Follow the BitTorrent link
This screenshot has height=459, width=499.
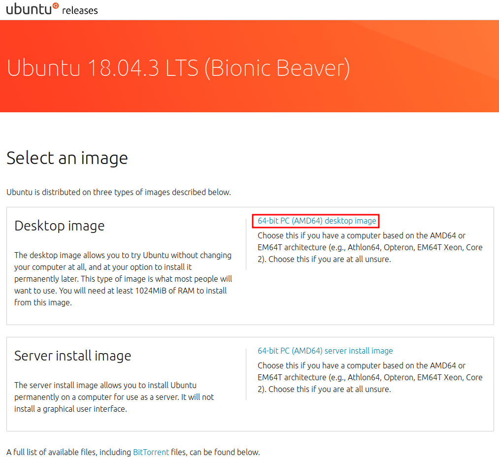point(151,452)
